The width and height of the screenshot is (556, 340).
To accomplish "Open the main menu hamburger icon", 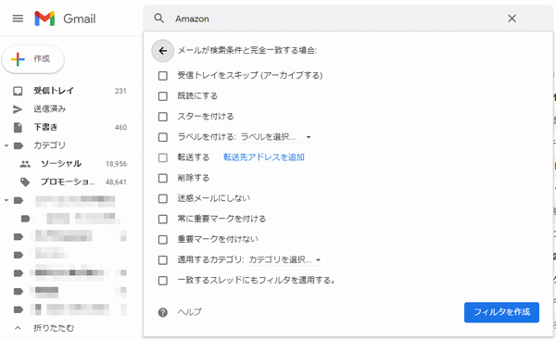I will 18,19.
